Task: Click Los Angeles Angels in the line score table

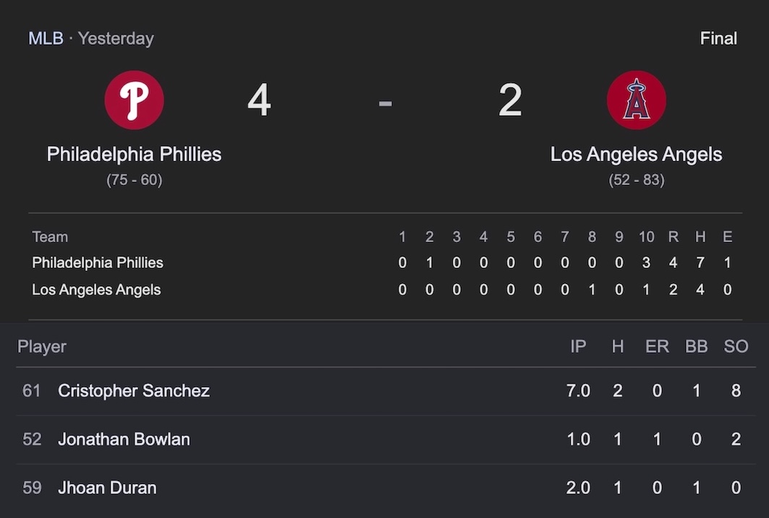Action: (96, 290)
